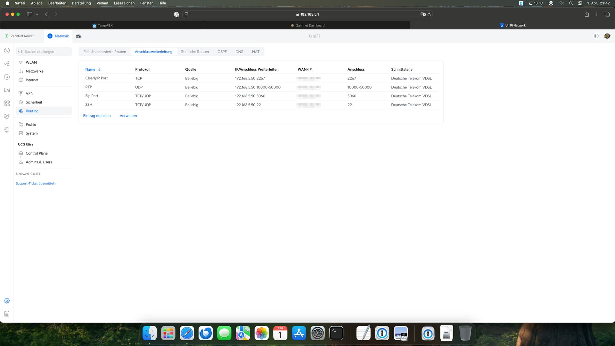615x346 pixels.
Task: Open the Verlauf menu
Action: [x=102, y=3]
